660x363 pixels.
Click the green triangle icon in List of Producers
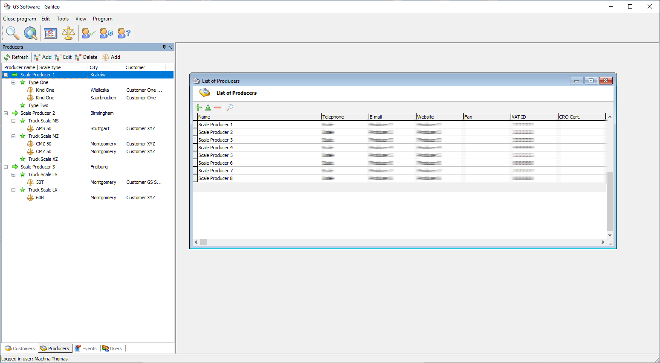(208, 107)
